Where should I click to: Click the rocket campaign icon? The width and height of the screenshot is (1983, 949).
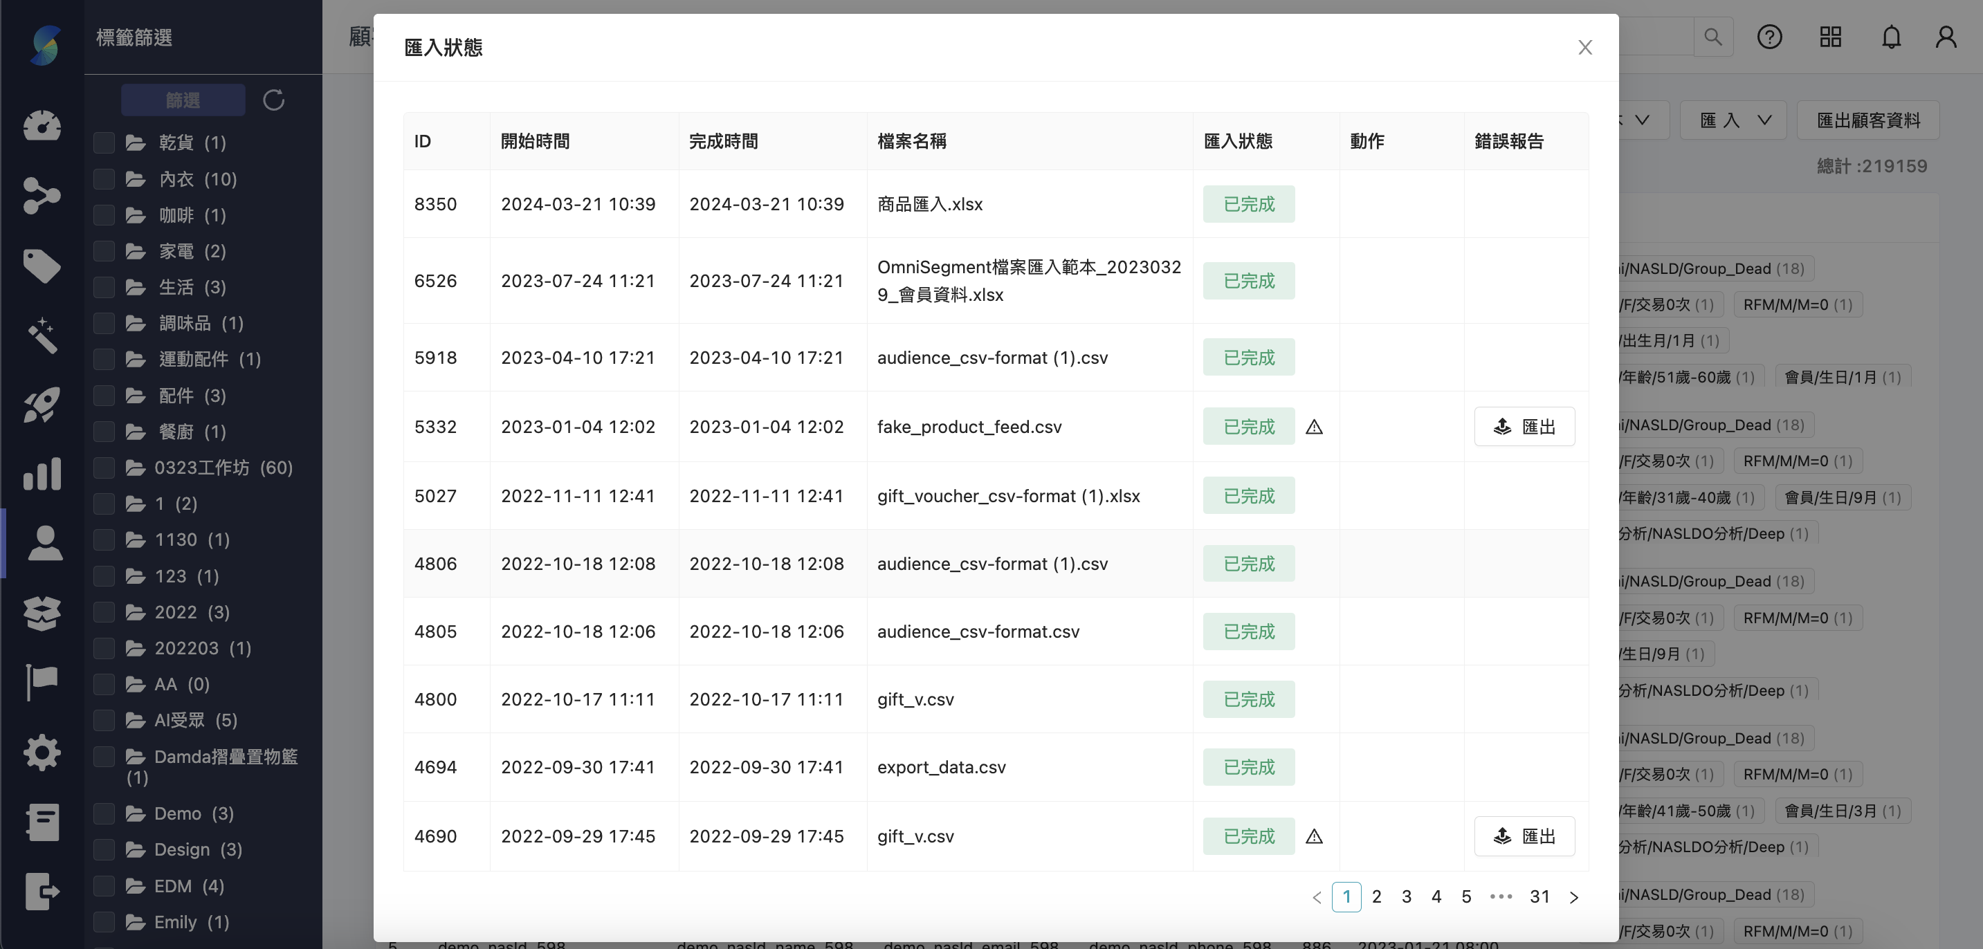tap(42, 404)
